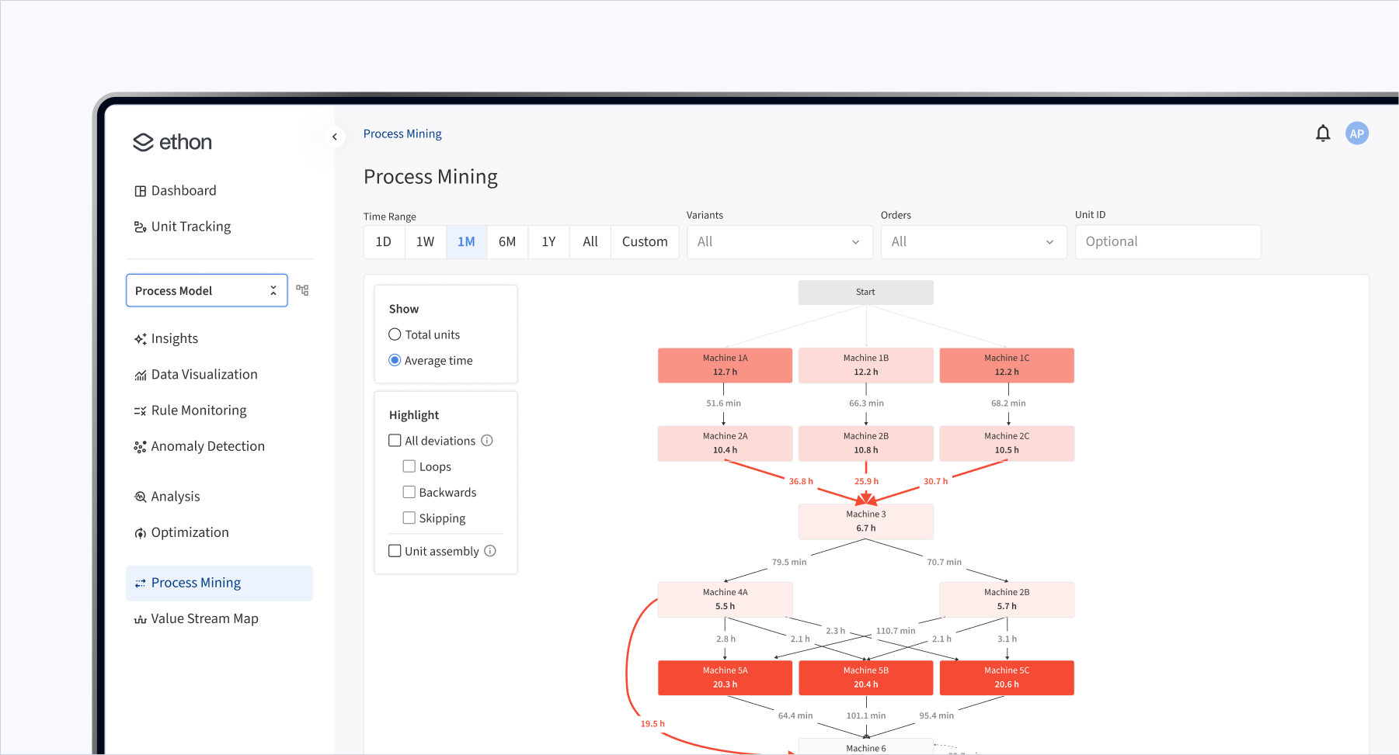Click the Optimization icon in sidebar
Screen dimensions: 1399x755
tap(140, 532)
